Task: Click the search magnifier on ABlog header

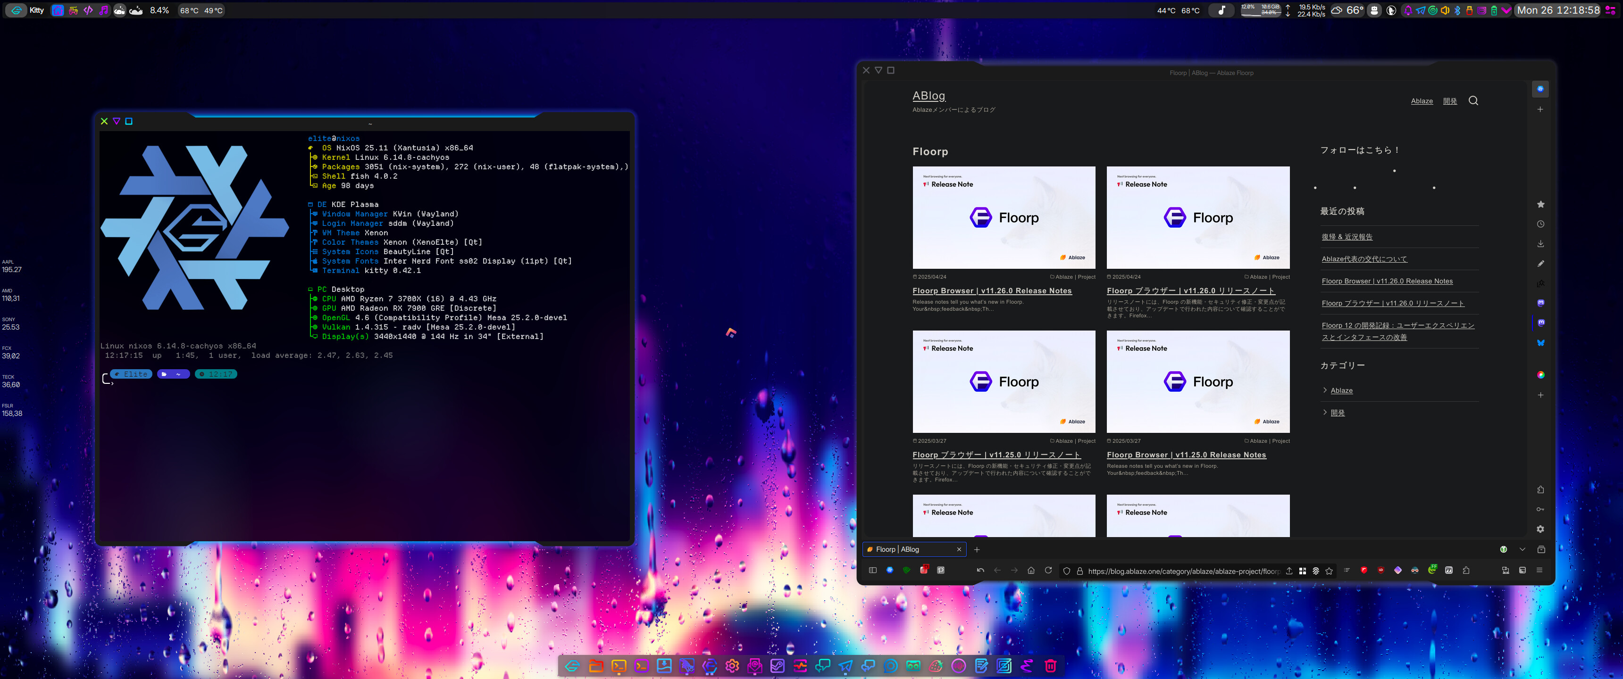Action: [1473, 101]
